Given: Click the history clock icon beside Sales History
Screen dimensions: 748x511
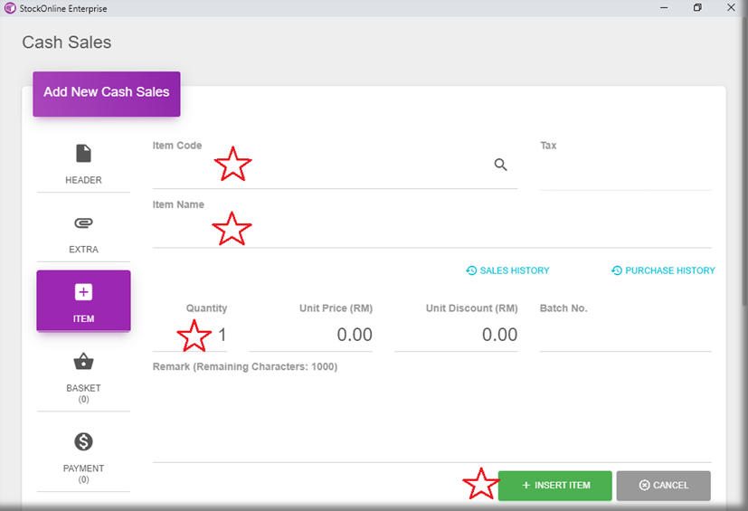Looking at the screenshot, I should coord(471,270).
